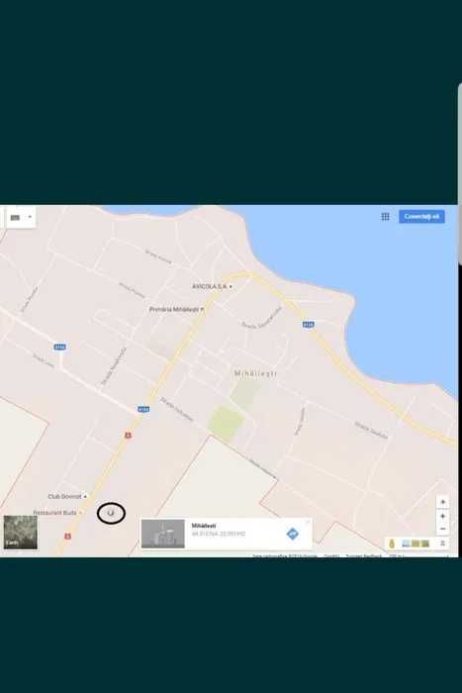The width and height of the screenshot is (462, 693).
Task: Zoom in on the map
Action: click(x=442, y=516)
